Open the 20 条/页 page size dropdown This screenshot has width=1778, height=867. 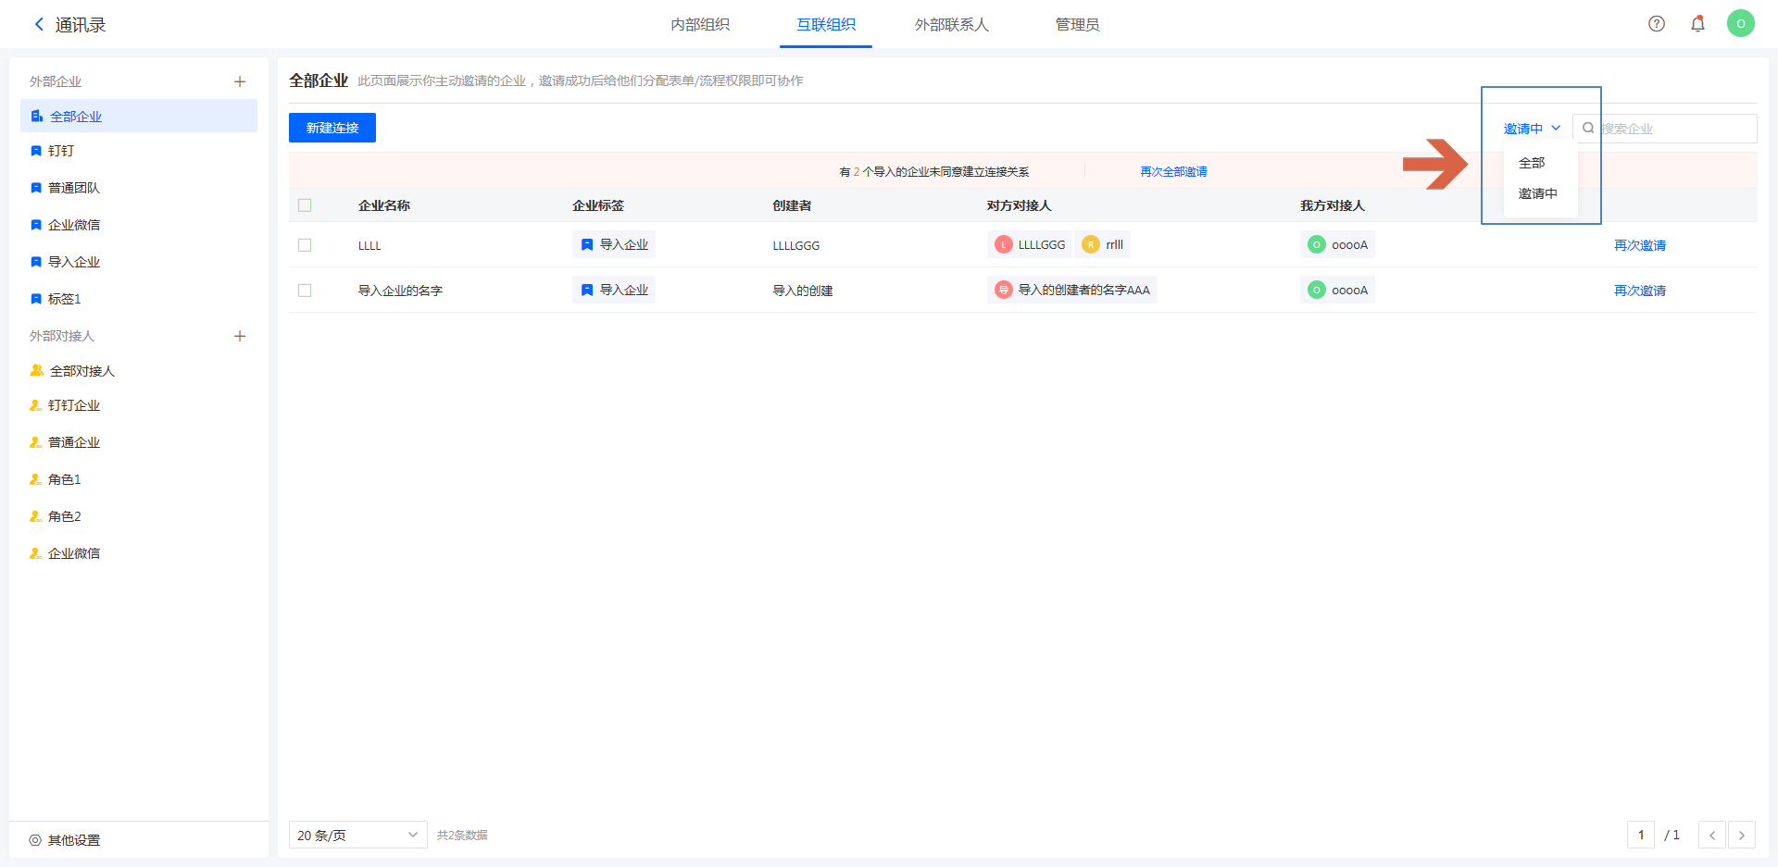(x=357, y=836)
